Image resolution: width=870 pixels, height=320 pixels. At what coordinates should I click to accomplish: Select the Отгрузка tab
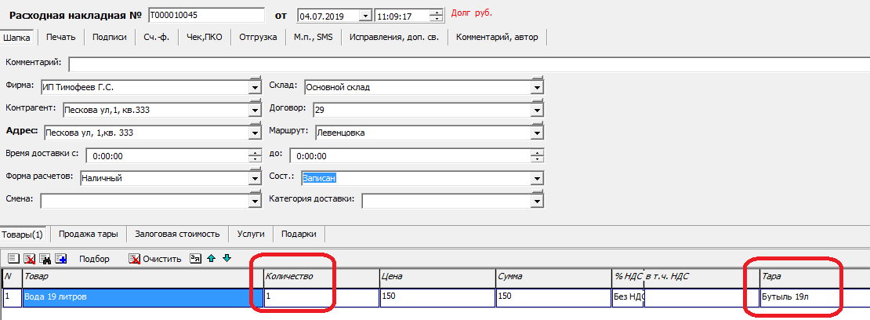(x=258, y=37)
